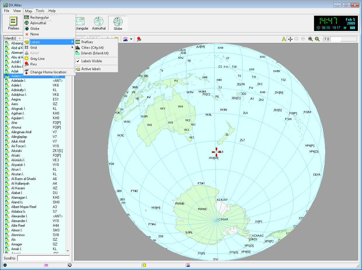Screen dimensions: 362x270
Task: Select the Globe projection toolbar button
Action: tap(118, 24)
